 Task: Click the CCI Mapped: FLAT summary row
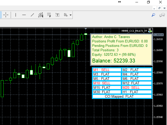click(x=122, y=96)
